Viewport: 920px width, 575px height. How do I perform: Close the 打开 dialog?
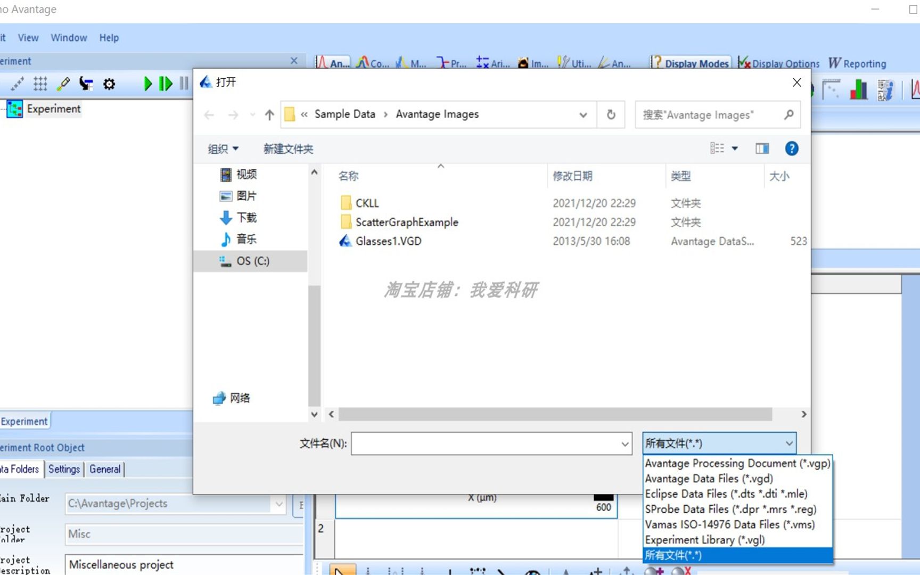pyautogui.click(x=796, y=82)
